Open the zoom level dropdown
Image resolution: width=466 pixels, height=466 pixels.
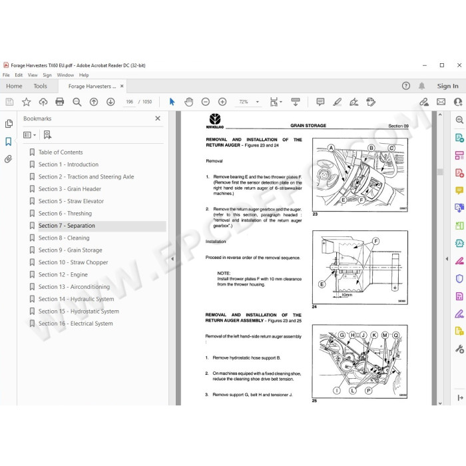(x=258, y=102)
